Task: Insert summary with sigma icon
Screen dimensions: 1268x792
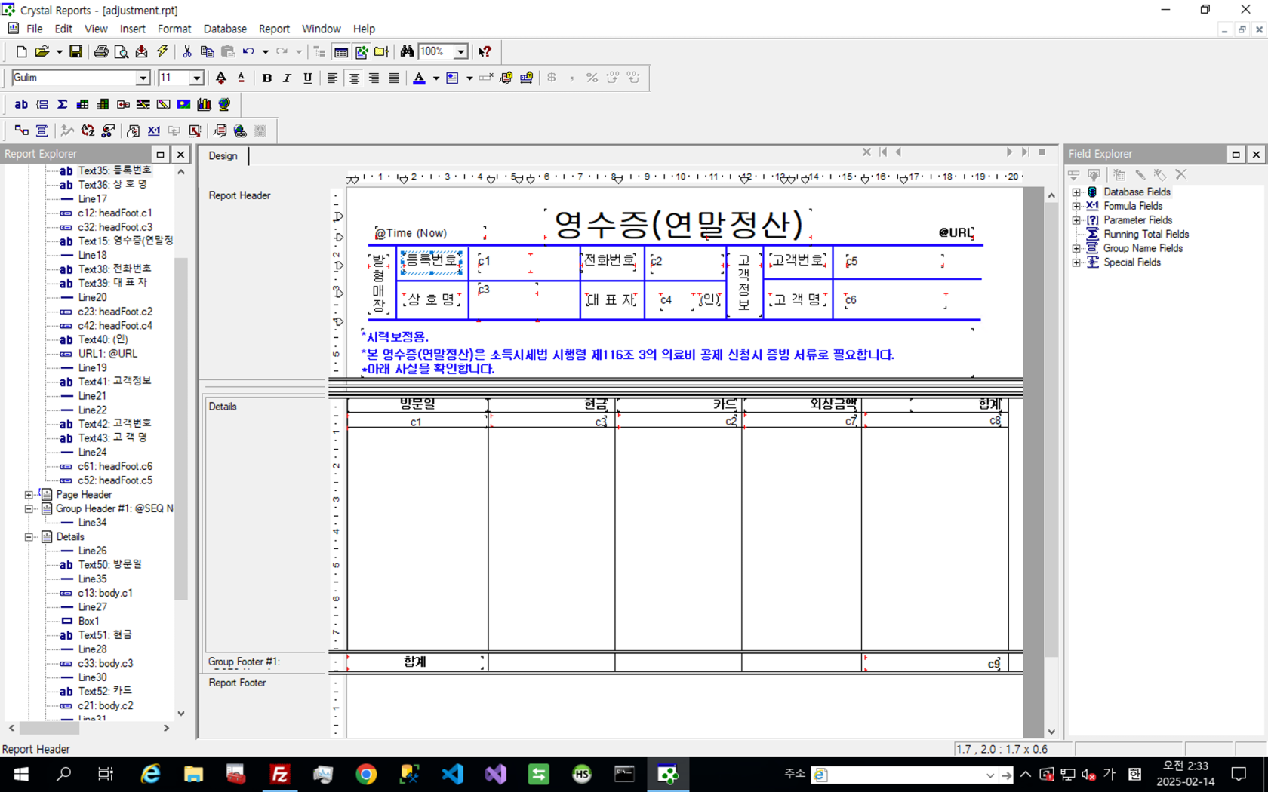Action: click(62, 104)
